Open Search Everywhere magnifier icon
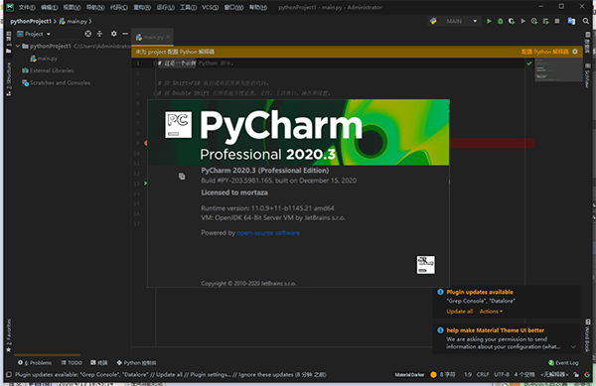Image resolution: width=596 pixels, height=386 pixels. click(586, 21)
